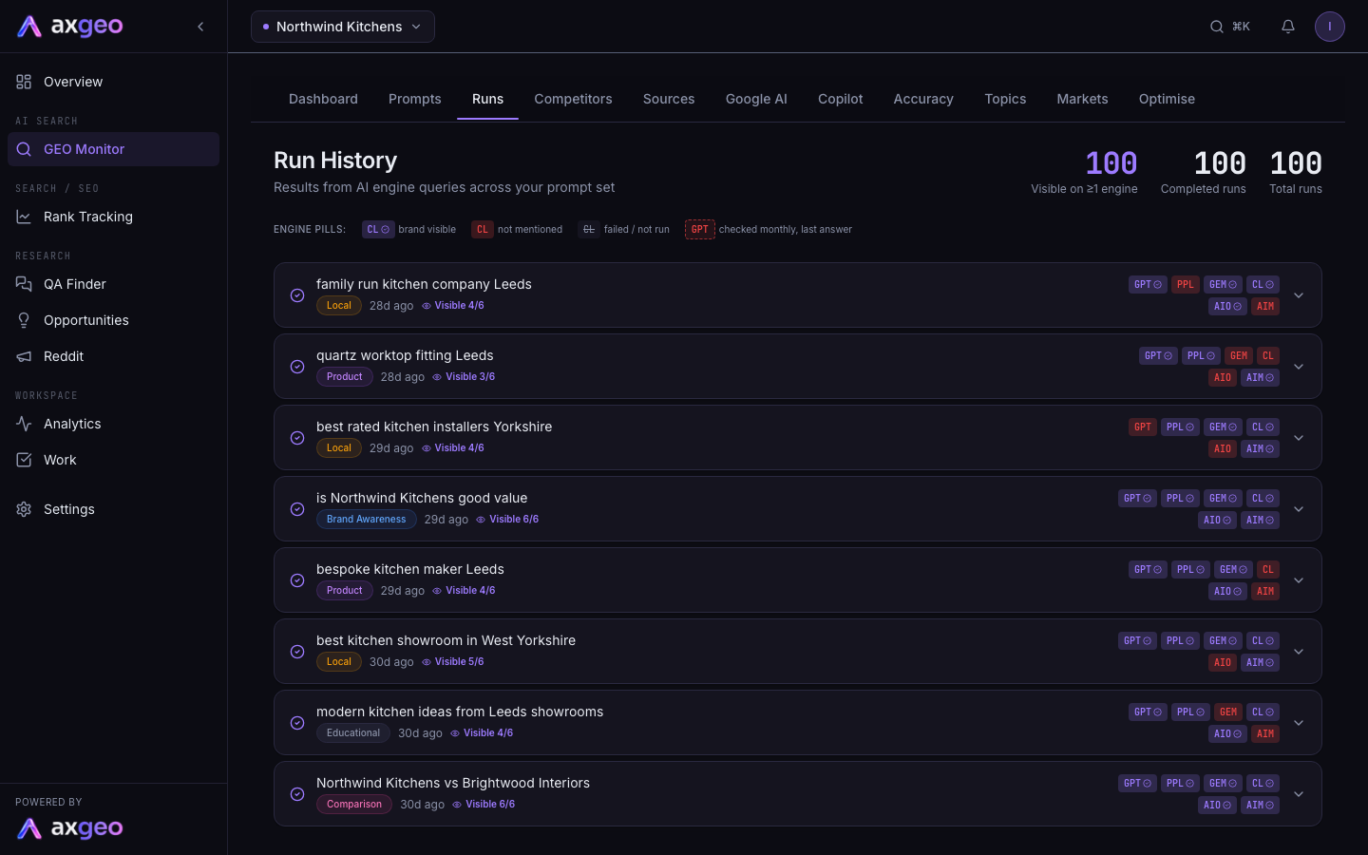Click the GEM pill on quartz worktop row

pos(1239,355)
